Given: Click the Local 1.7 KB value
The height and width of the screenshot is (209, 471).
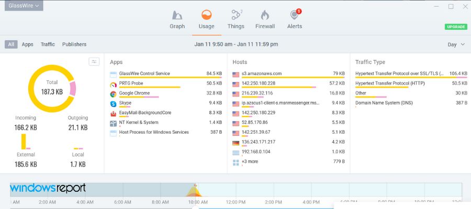Looking at the screenshot, I should (x=78, y=164).
